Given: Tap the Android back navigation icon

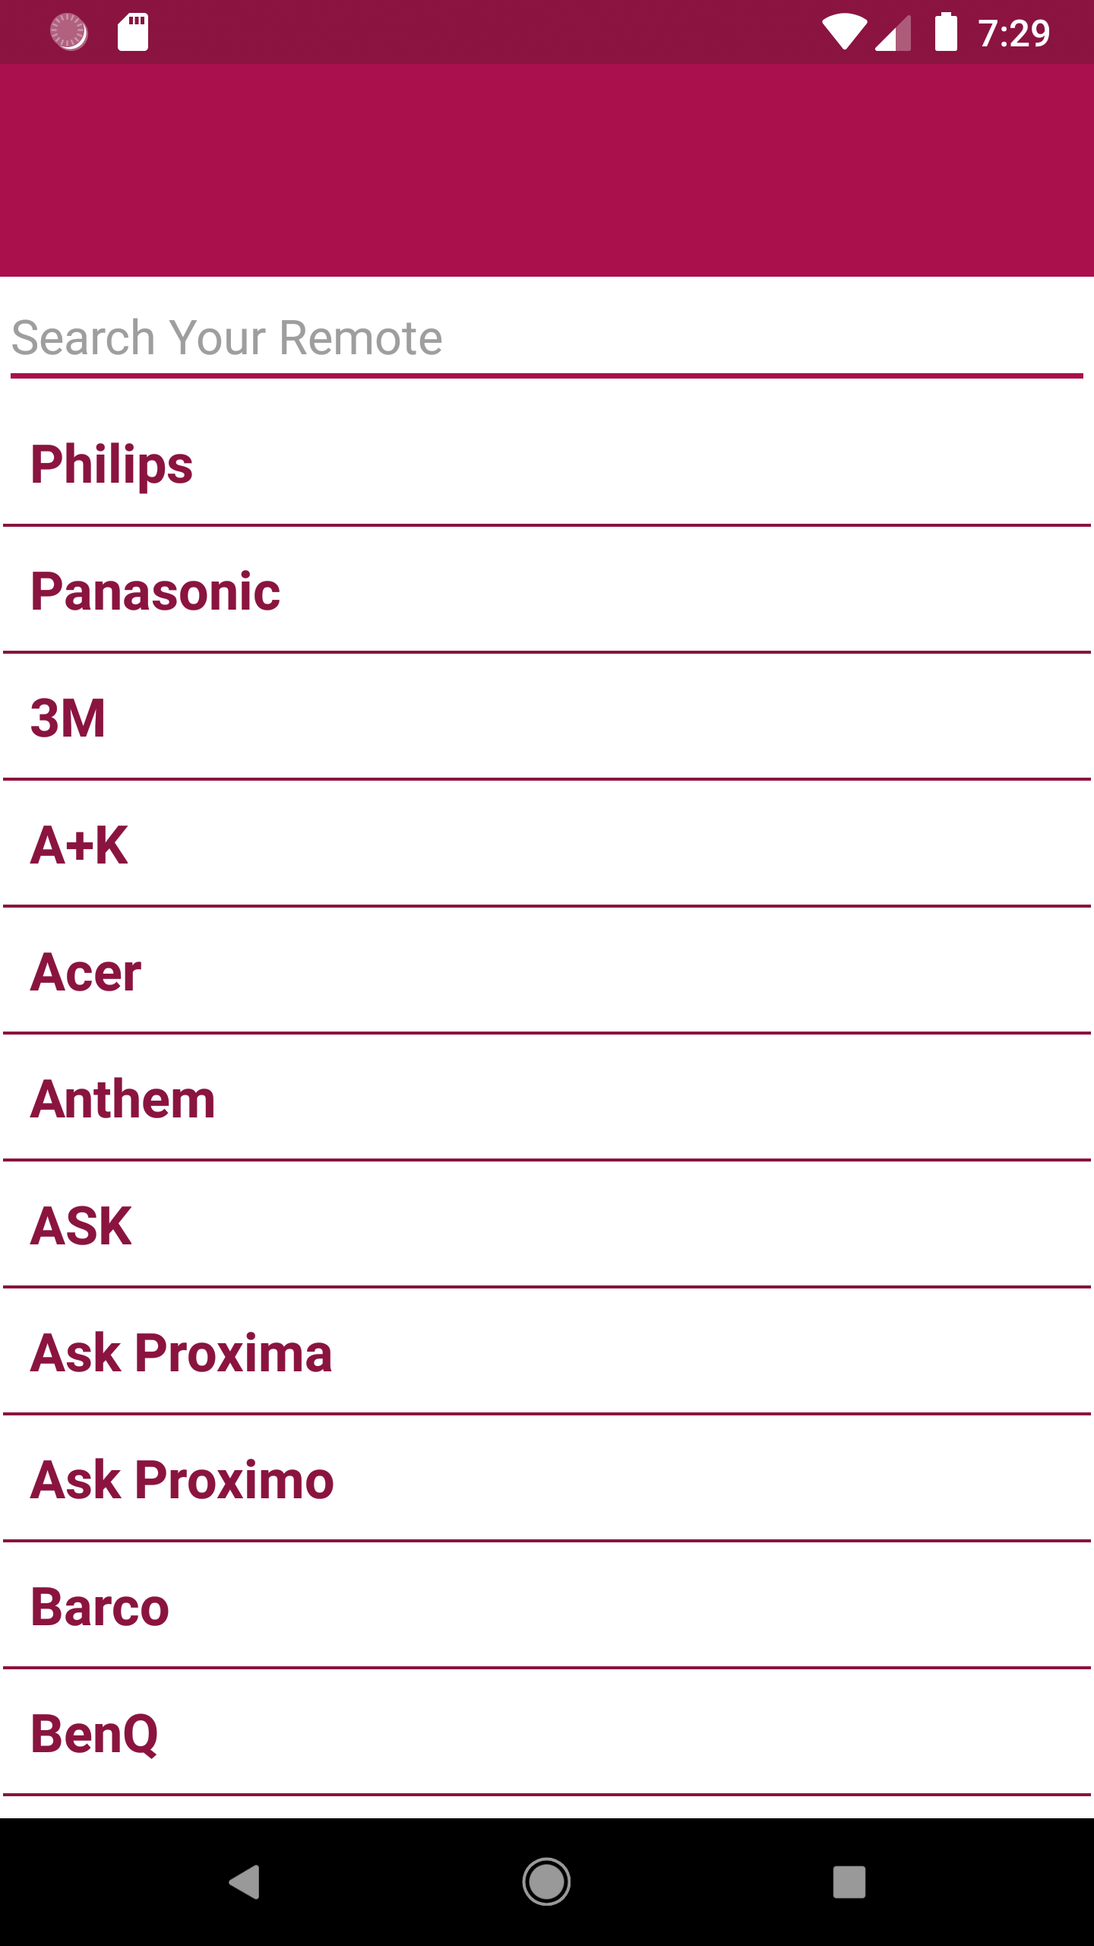Looking at the screenshot, I should click(245, 1881).
